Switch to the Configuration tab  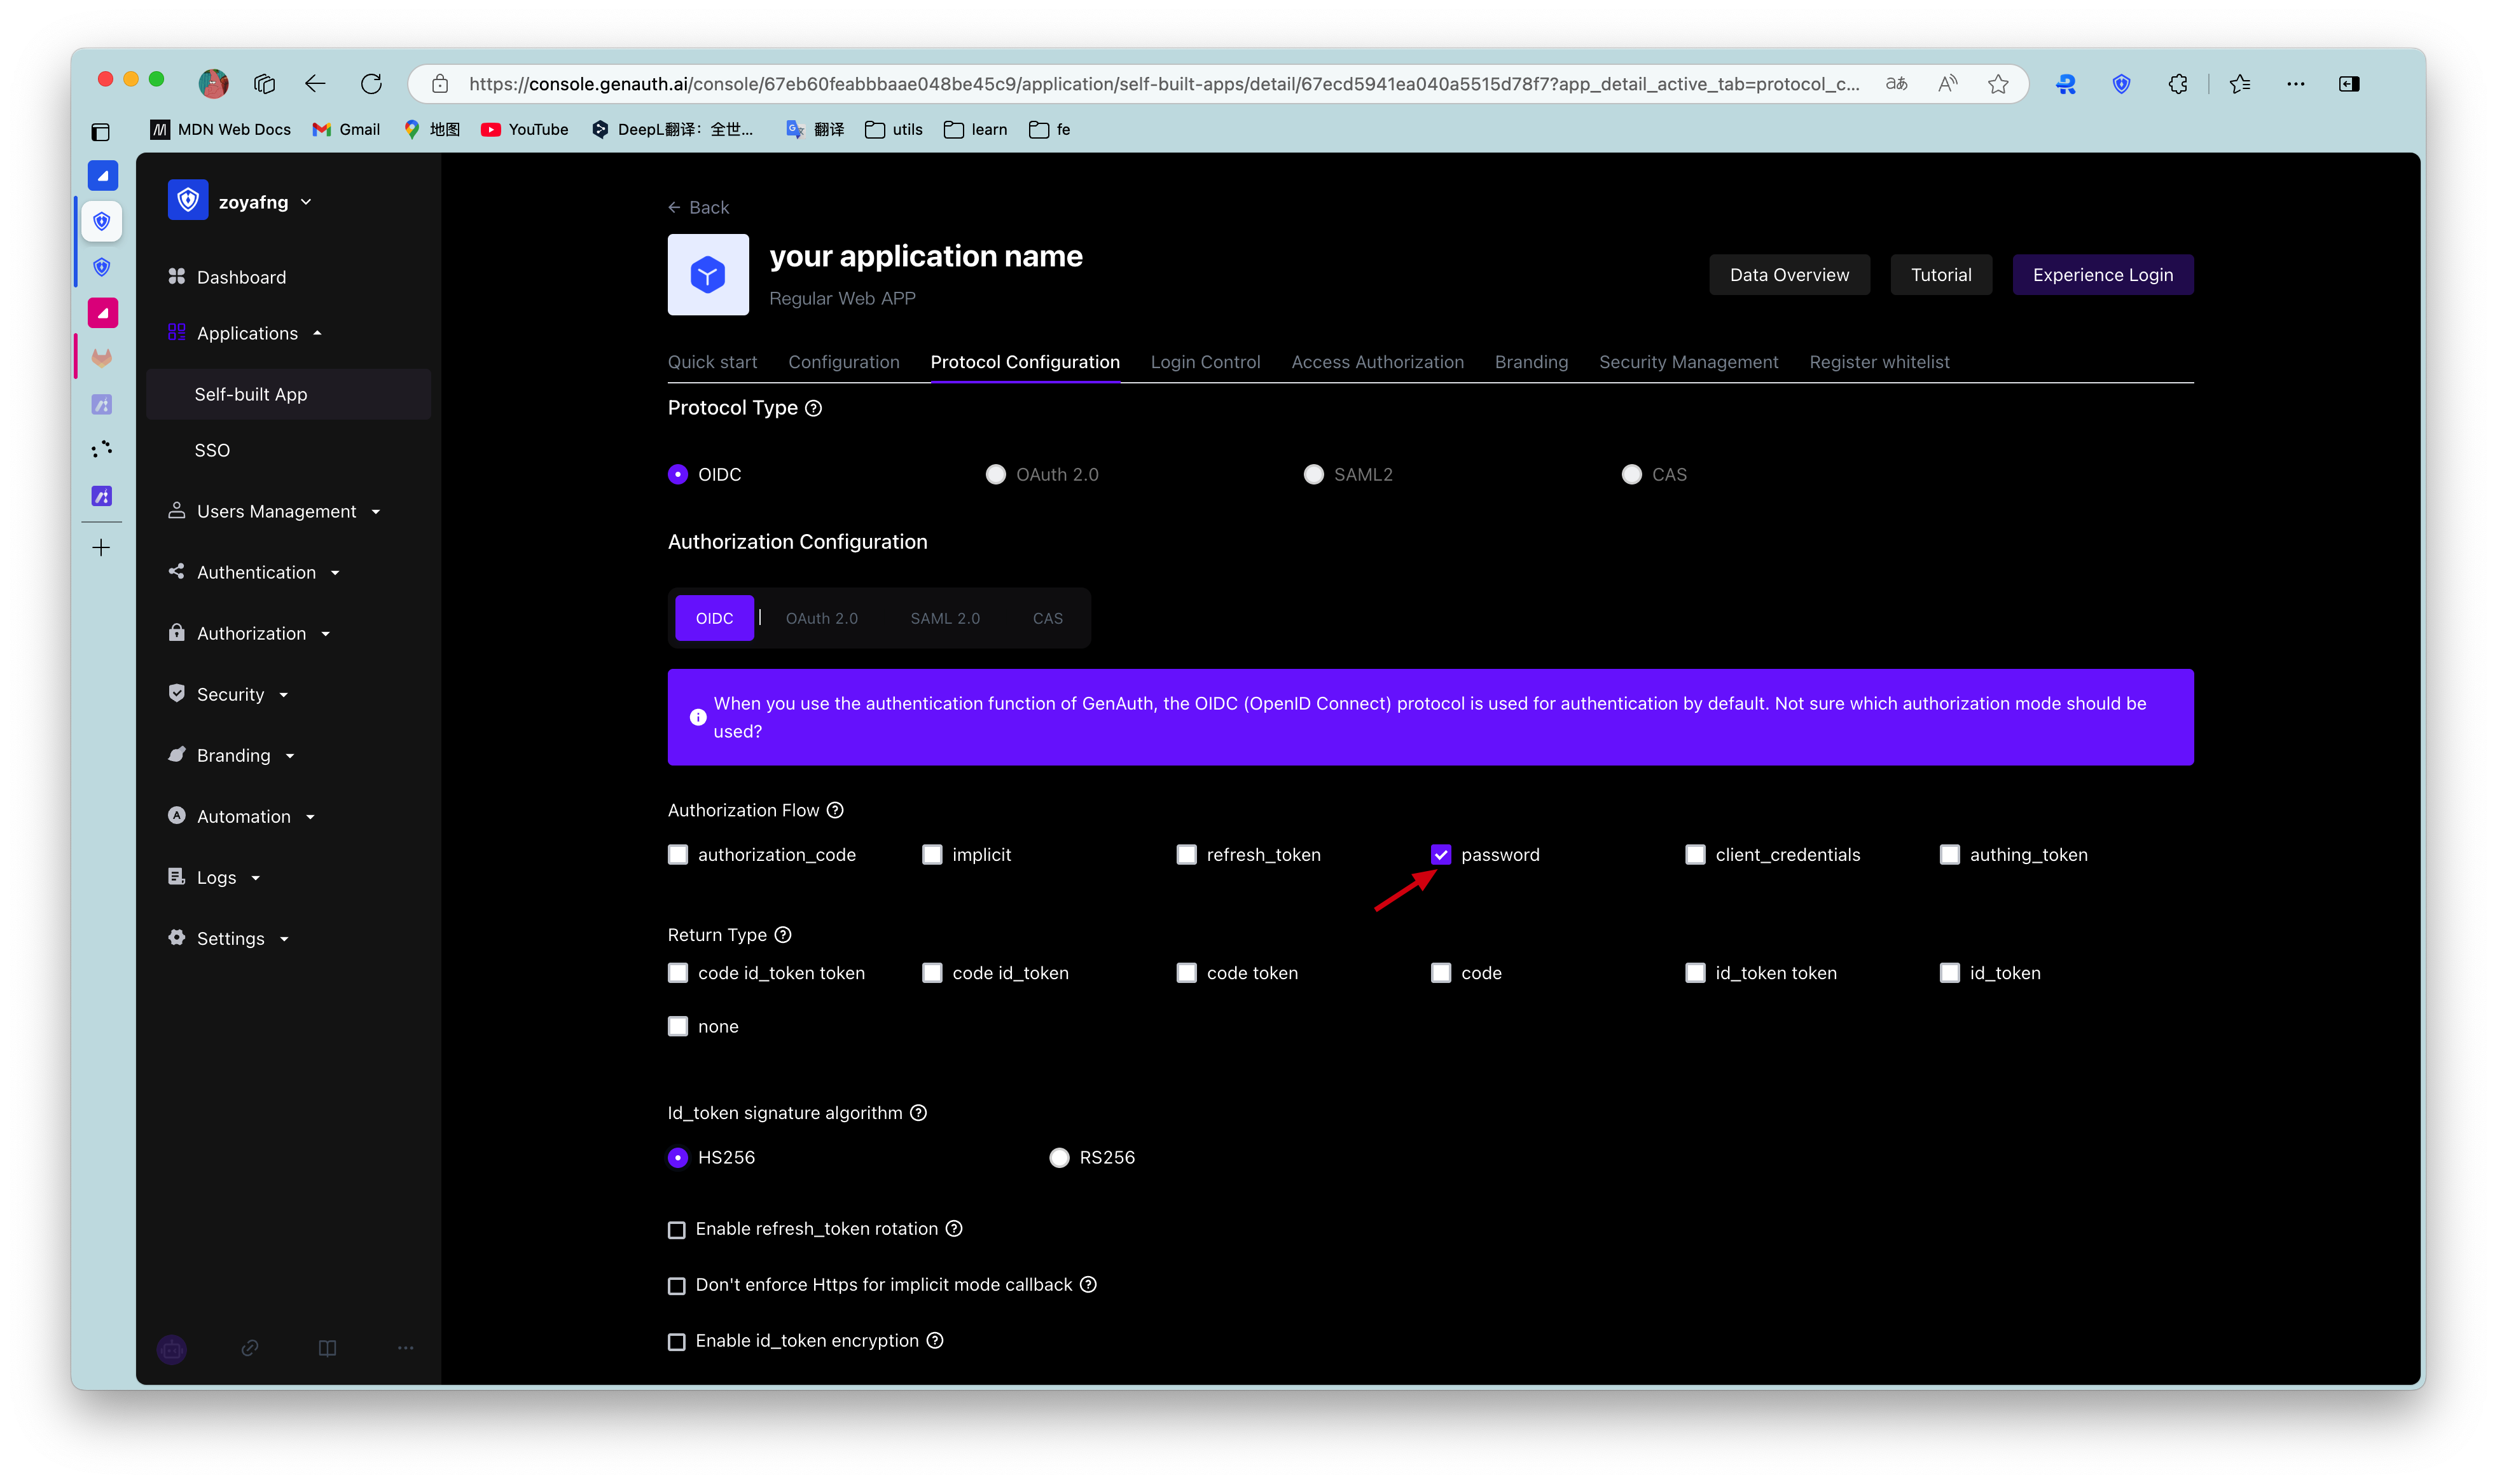pyautogui.click(x=843, y=362)
